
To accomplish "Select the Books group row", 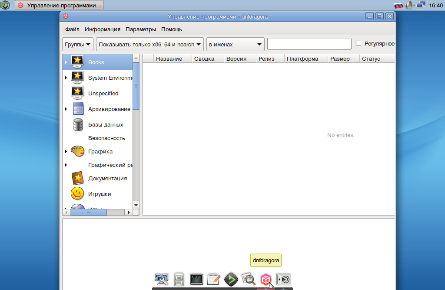I will pyautogui.click(x=98, y=62).
